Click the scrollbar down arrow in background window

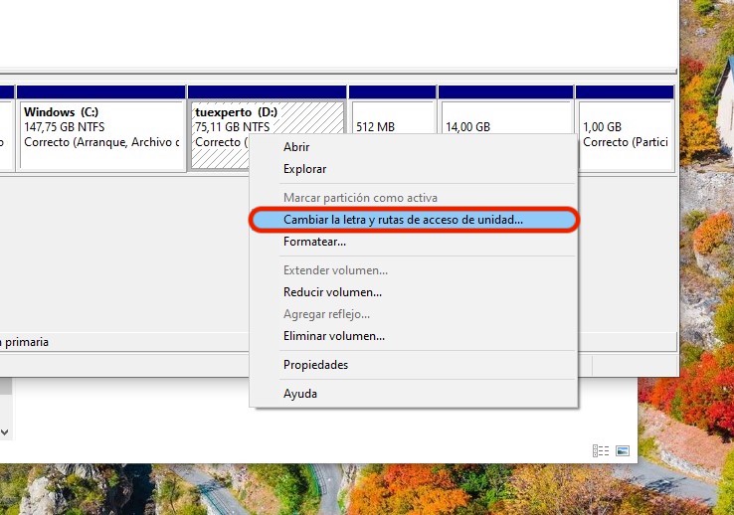[x=5, y=432]
